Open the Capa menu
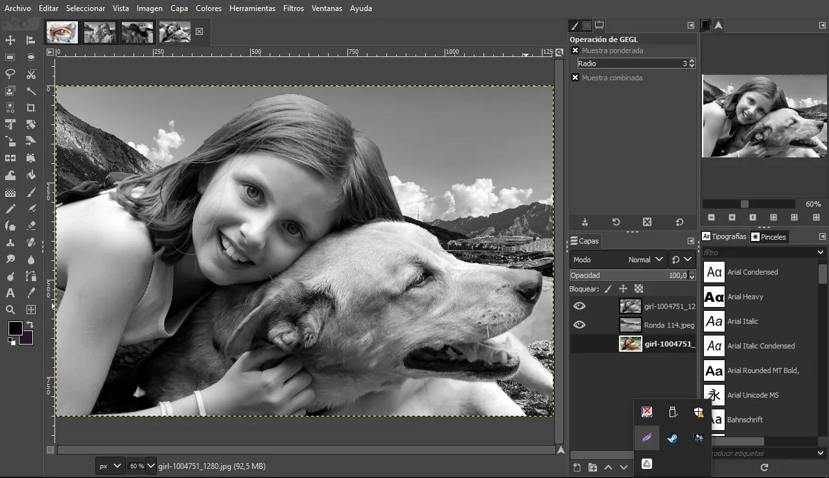The height and width of the screenshot is (478, 829). pos(180,8)
